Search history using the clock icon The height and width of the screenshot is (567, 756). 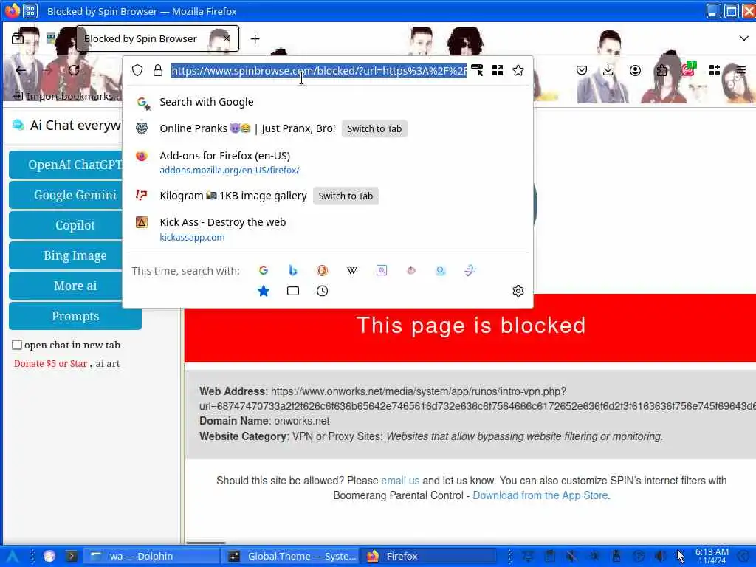pyautogui.click(x=322, y=291)
